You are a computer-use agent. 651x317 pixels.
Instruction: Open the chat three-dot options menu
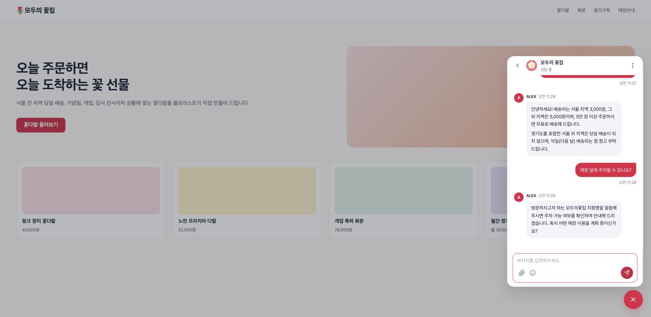[x=632, y=66]
